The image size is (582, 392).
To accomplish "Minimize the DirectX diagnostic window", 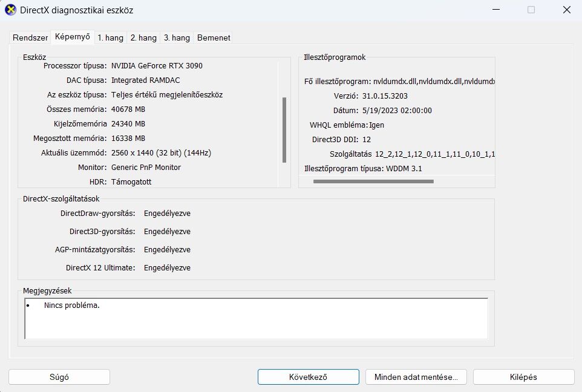I will click(496, 10).
